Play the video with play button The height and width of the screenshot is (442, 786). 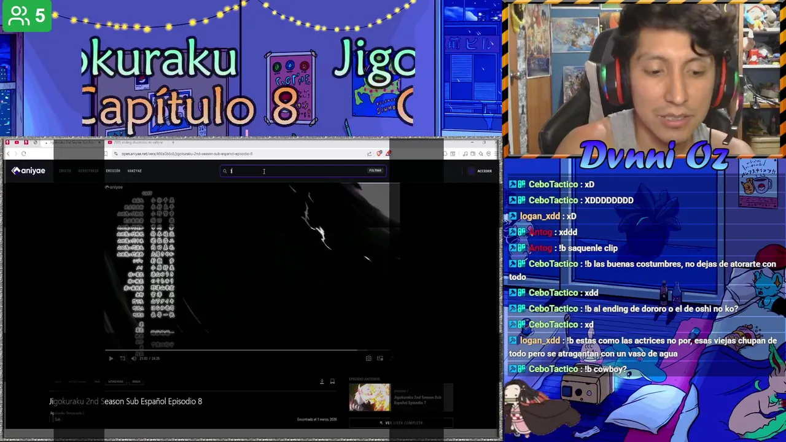(111, 359)
